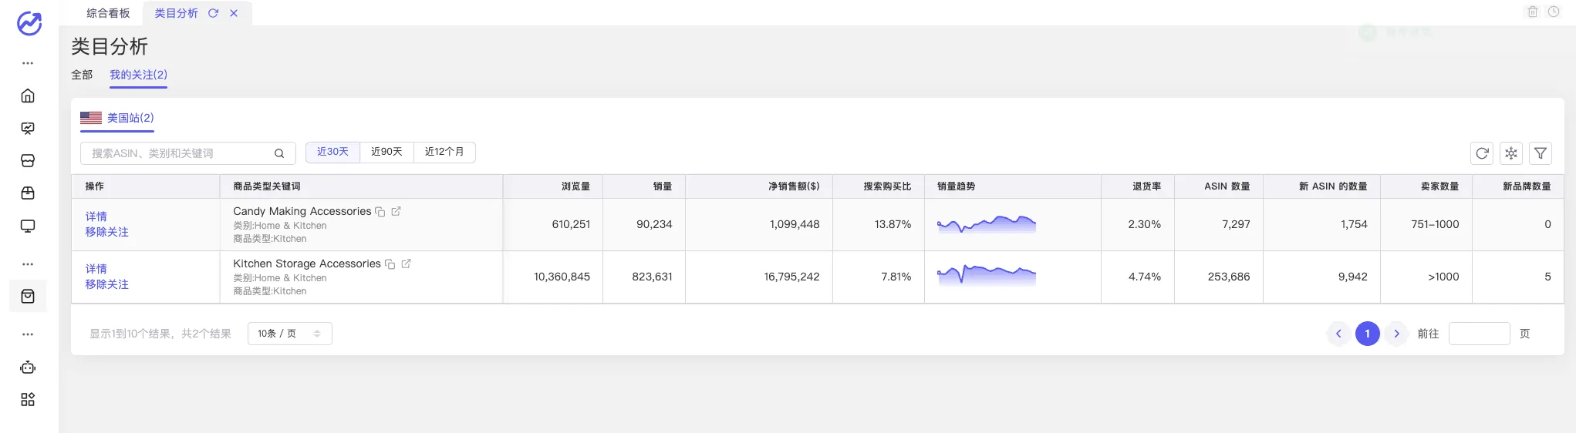Screen dimensions: 1576x433
Task: Open the clock history icon
Action: pyautogui.click(x=1554, y=12)
